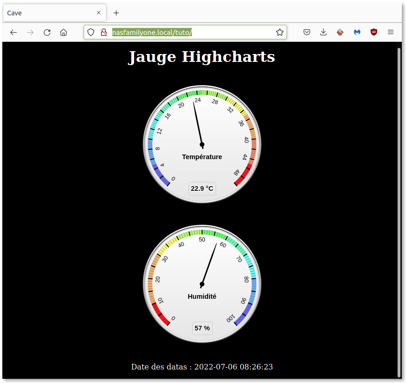Click the temperature gauge needle pivot

pyautogui.click(x=202, y=145)
